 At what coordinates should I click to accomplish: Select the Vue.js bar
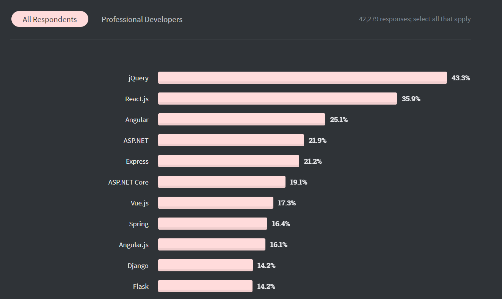coord(216,203)
